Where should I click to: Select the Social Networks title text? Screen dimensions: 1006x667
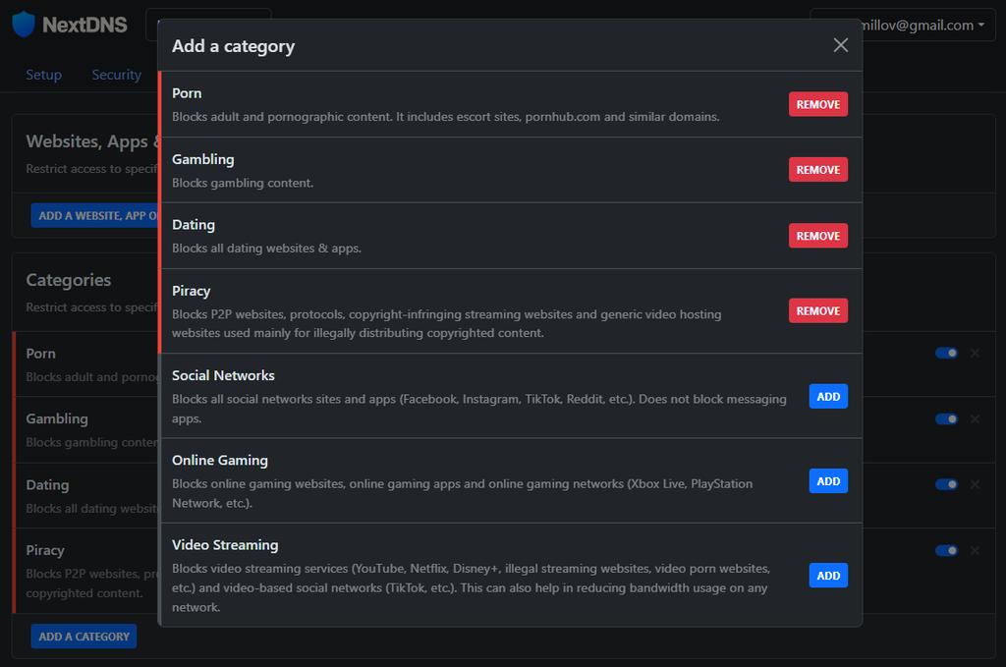(223, 375)
